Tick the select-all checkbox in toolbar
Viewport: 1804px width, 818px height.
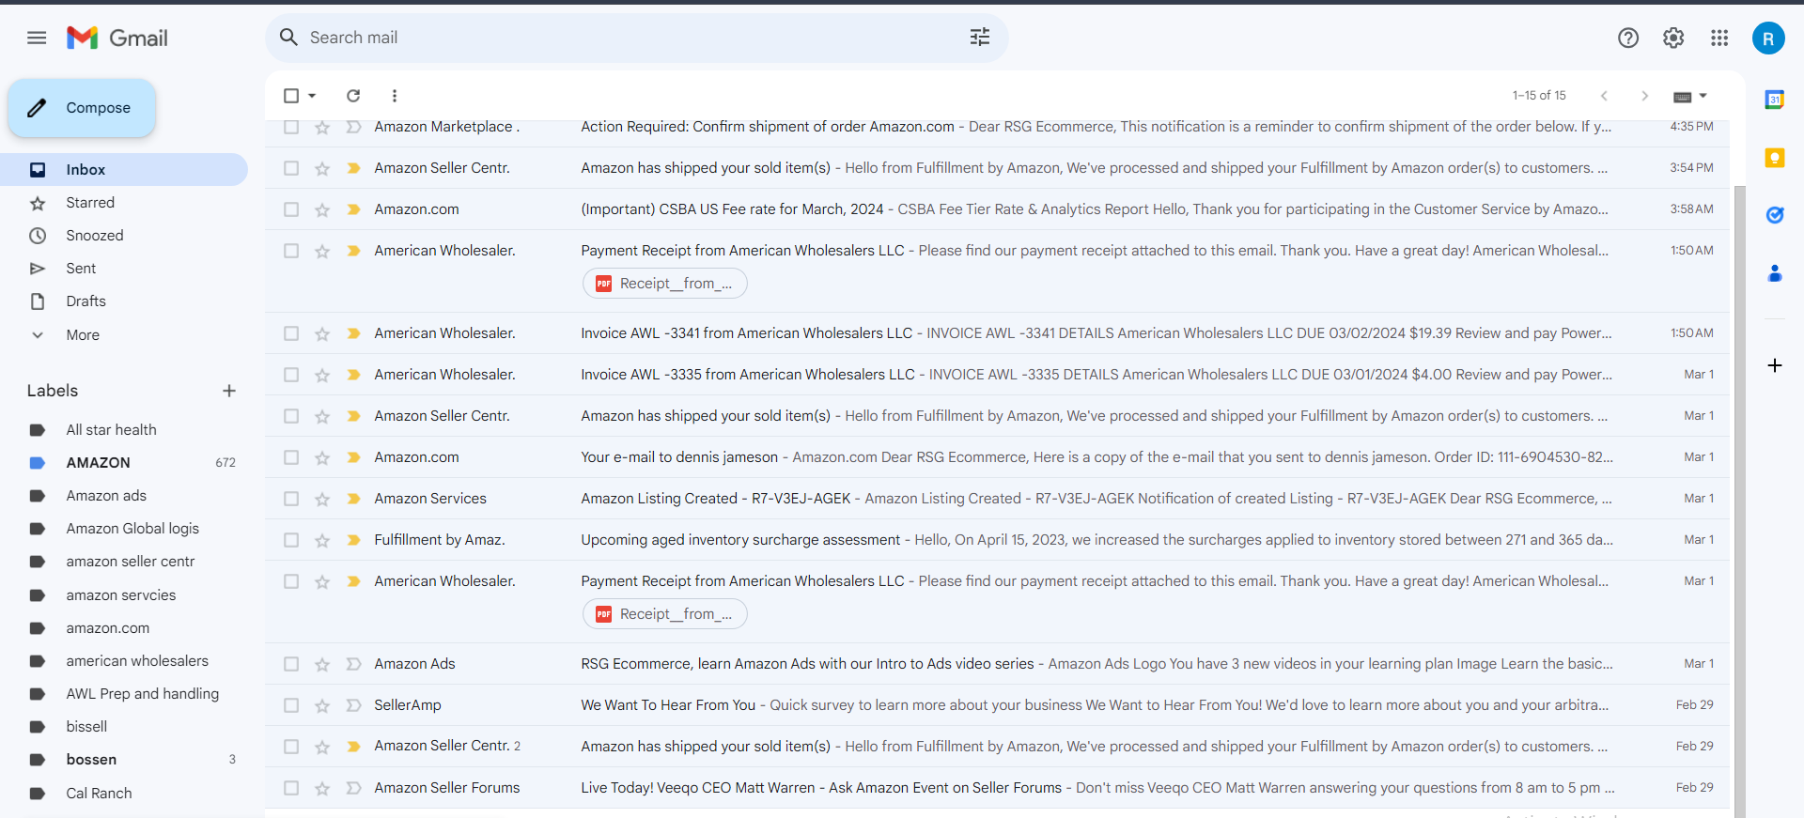pos(291,96)
